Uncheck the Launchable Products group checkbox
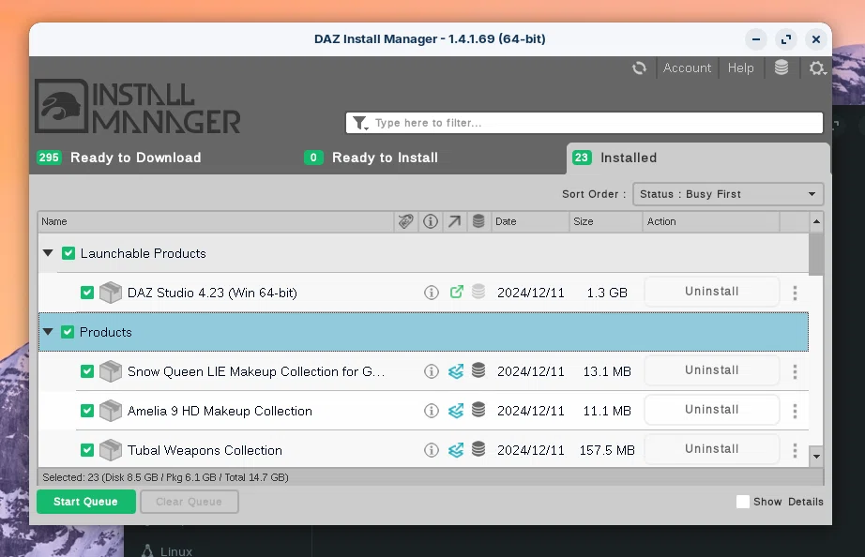Screen dimensions: 865x557 pyautogui.click(x=68, y=253)
